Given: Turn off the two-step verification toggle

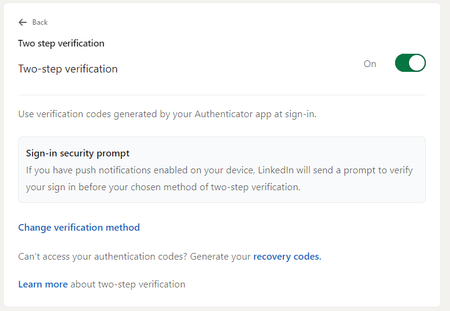Looking at the screenshot, I should (x=410, y=63).
